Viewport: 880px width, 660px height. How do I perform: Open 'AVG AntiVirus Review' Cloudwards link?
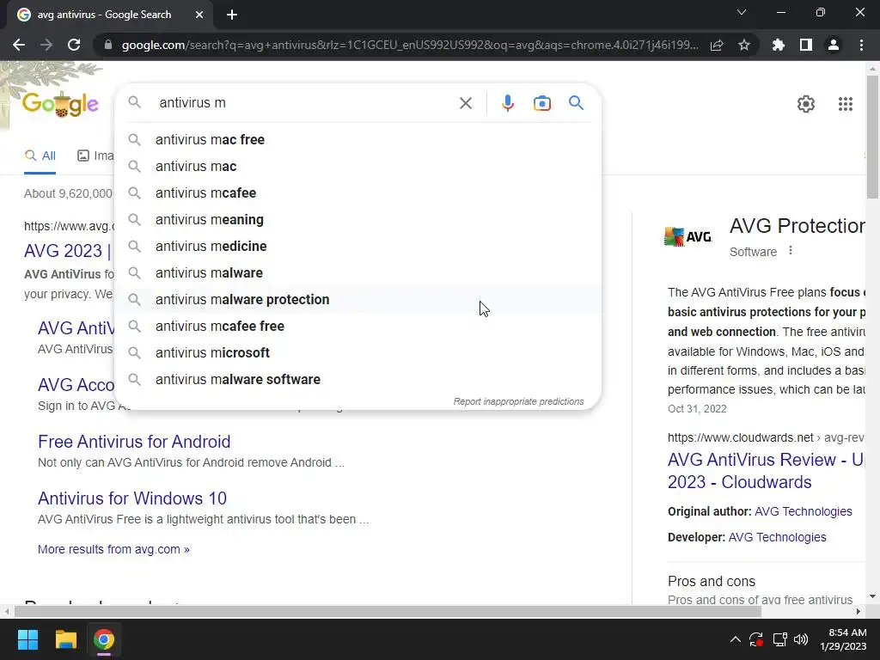(766, 471)
